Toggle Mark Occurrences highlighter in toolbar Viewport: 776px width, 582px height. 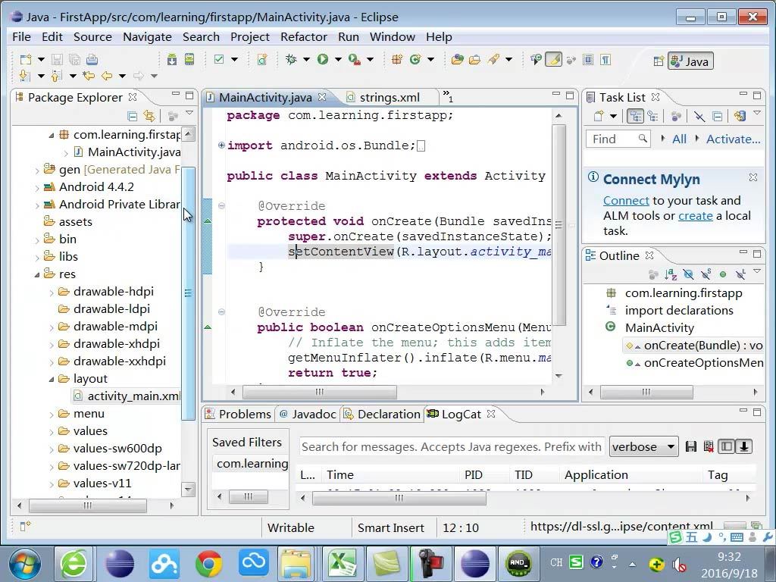coord(553,60)
